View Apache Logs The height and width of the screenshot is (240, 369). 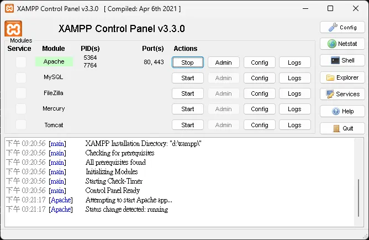pyautogui.click(x=294, y=62)
